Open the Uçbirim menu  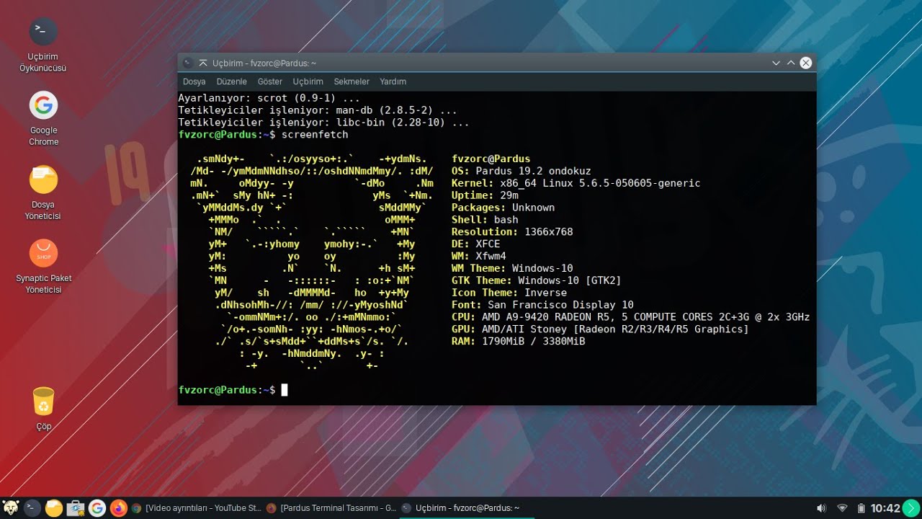[308, 81]
